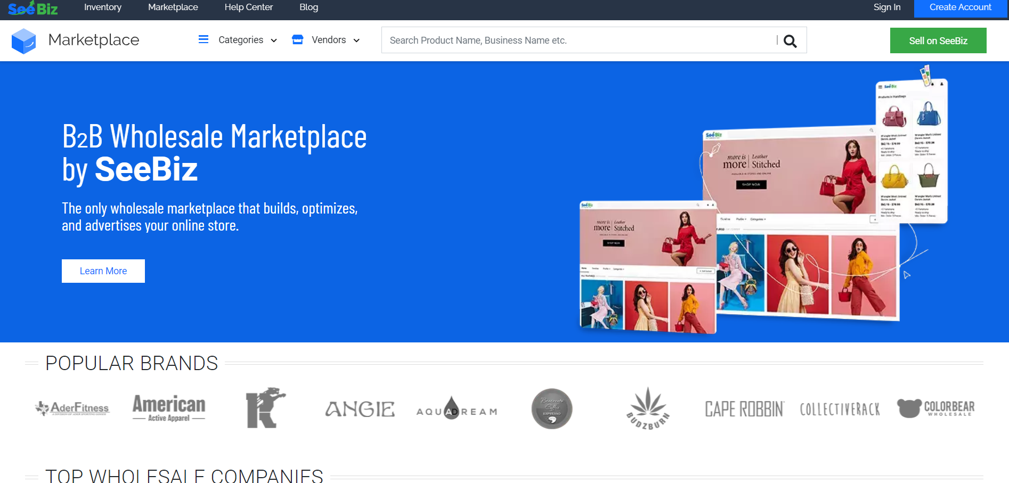Open the Help Center menu item
Image resolution: width=1009 pixels, height=483 pixels.
249,7
